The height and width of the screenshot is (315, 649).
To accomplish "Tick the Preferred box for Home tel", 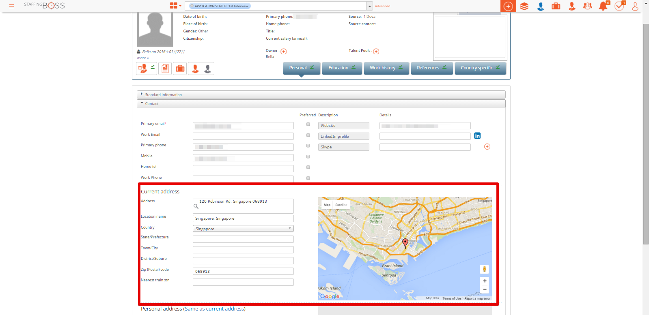I will (308, 167).
